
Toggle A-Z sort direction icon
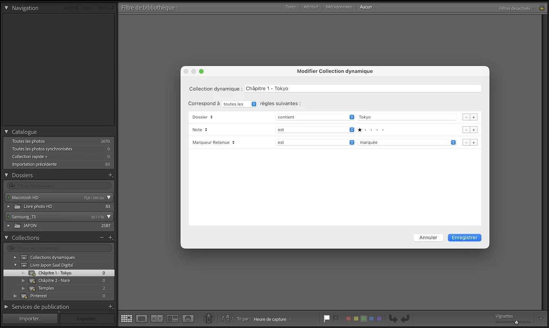[x=228, y=319]
